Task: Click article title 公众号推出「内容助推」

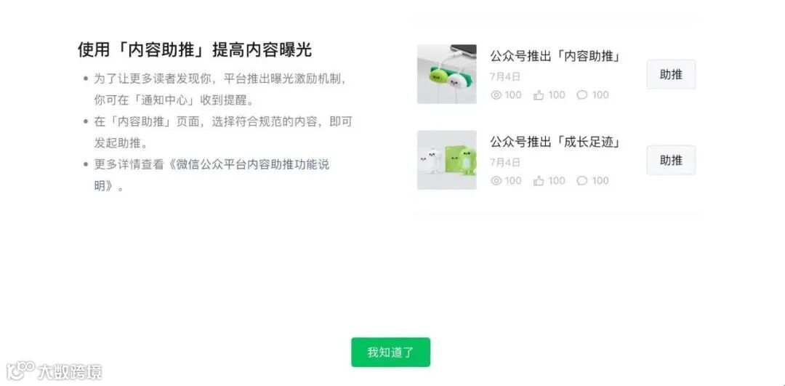Action: pyautogui.click(x=556, y=56)
